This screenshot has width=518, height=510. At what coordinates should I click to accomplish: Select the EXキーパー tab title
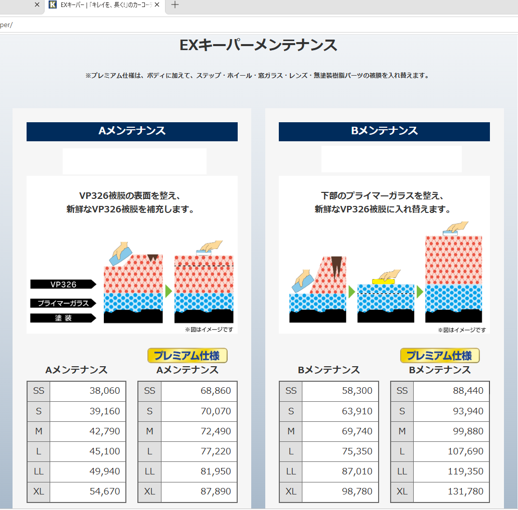click(x=106, y=5)
